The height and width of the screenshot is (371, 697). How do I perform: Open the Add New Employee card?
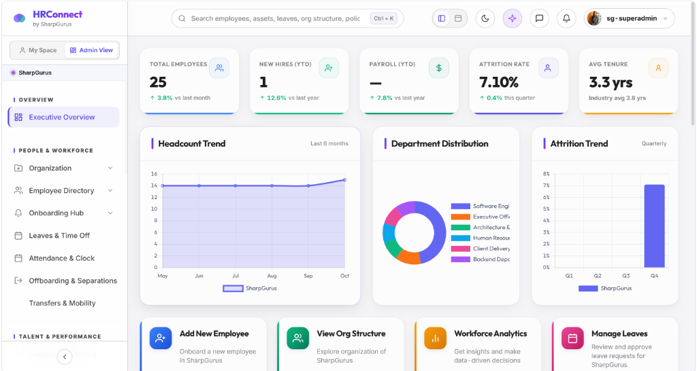coord(203,344)
